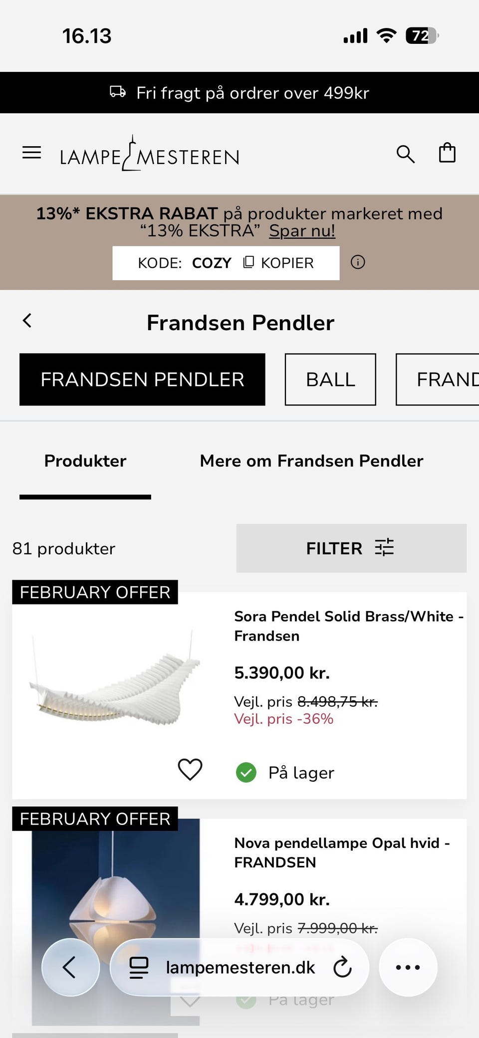
Task: Switch to the Produkter tab
Action: tap(85, 461)
